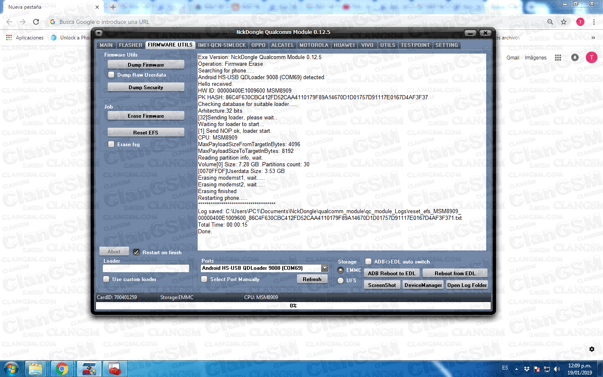
Task: Open Chrome zoom magnifier icon
Action: 550,22
